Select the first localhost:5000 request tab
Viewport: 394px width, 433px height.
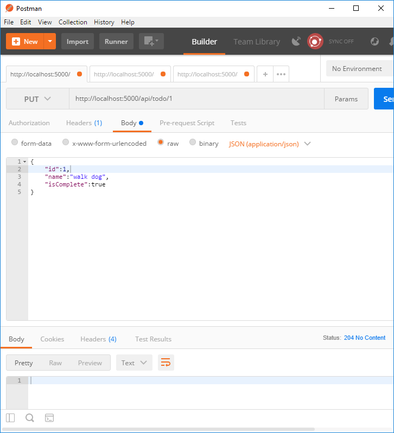pos(47,74)
